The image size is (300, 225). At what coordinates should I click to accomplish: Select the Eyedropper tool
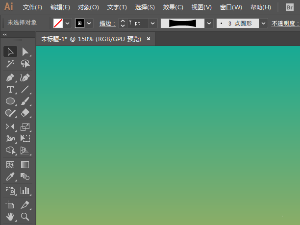coord(10,176)
